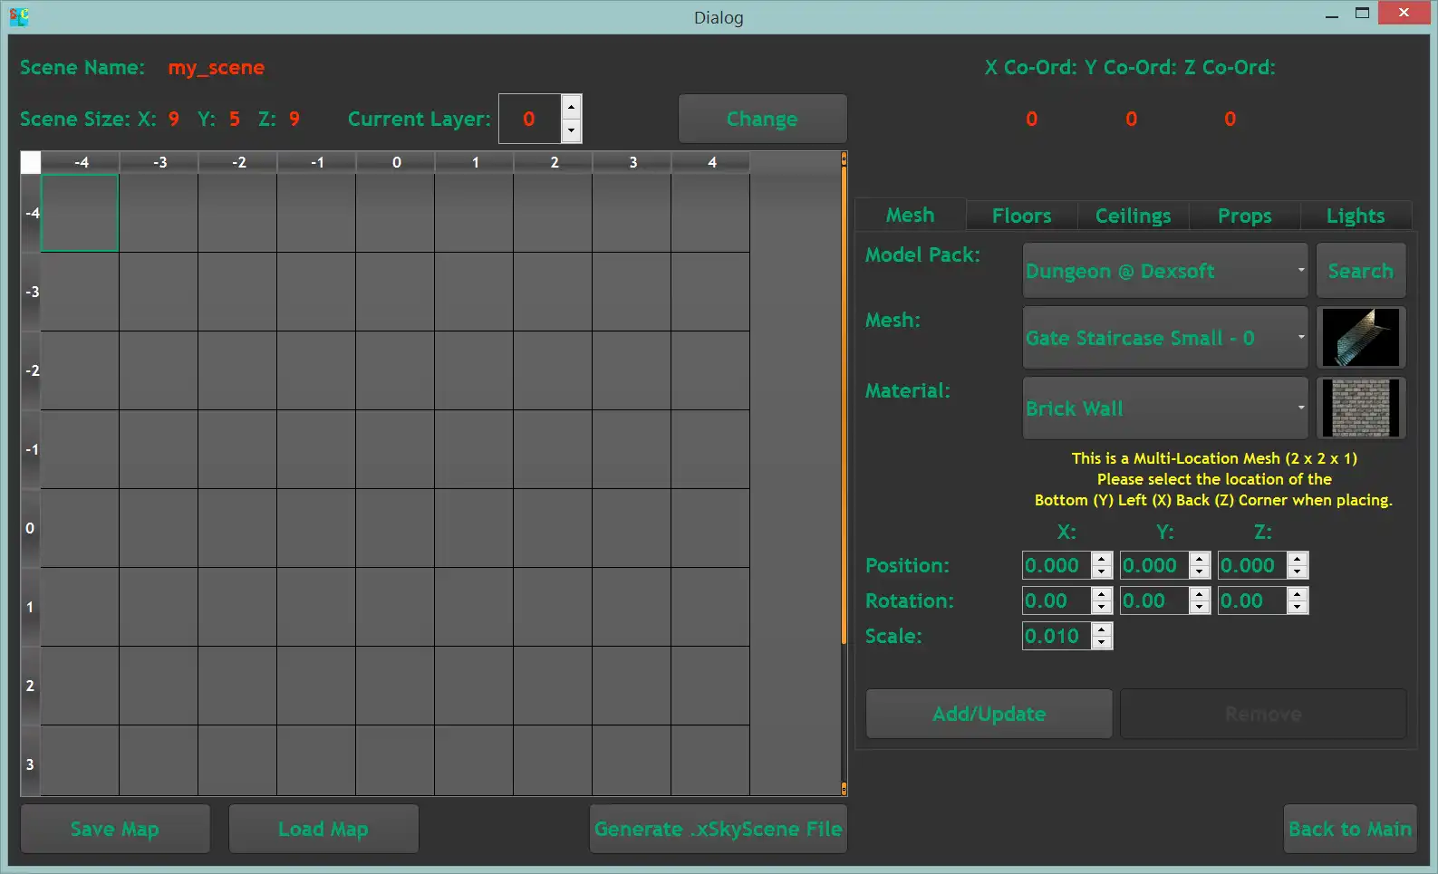This screenshot has height=874, width=1438.
Task: Click the Rotation Y input field
Action: (x=1154, y=600)
